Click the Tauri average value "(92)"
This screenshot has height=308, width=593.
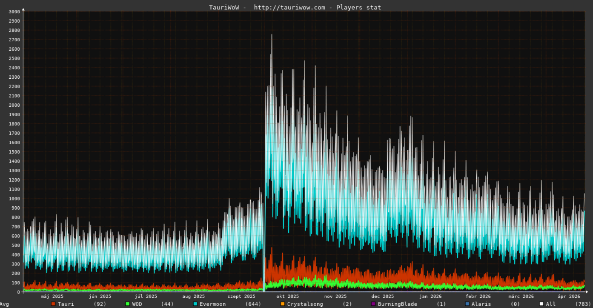tap(100, 304)
